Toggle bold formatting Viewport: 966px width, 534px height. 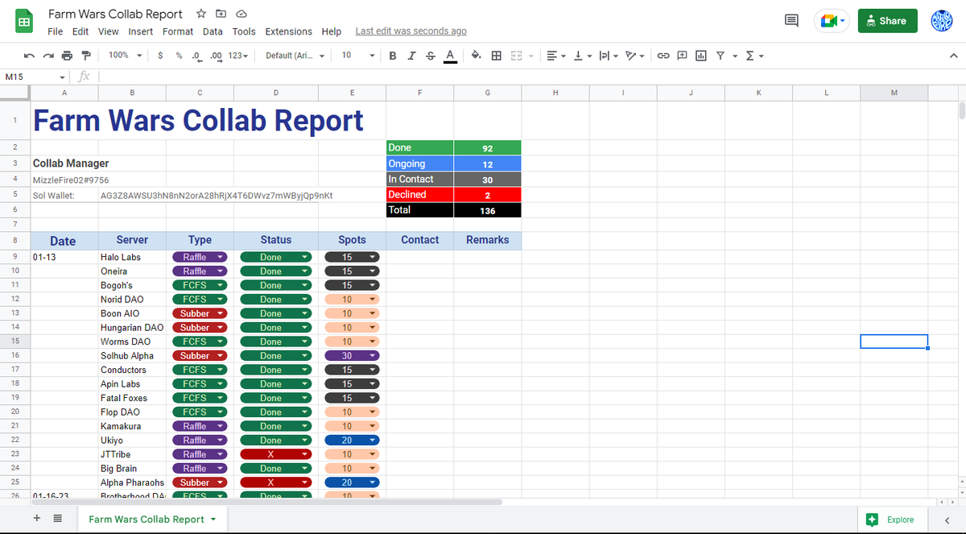pos(393,56)
